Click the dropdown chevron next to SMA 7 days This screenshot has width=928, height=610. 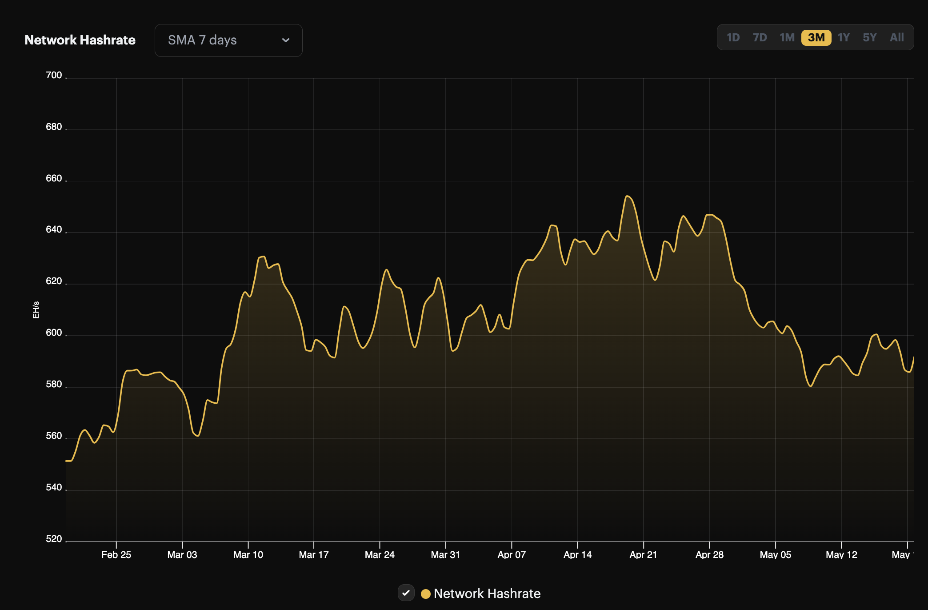287,40
